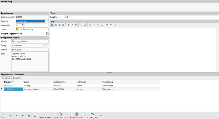Viewport: 219px width, 119px height.
Task: Choose the red font color icon
Action: coord(85,25)
